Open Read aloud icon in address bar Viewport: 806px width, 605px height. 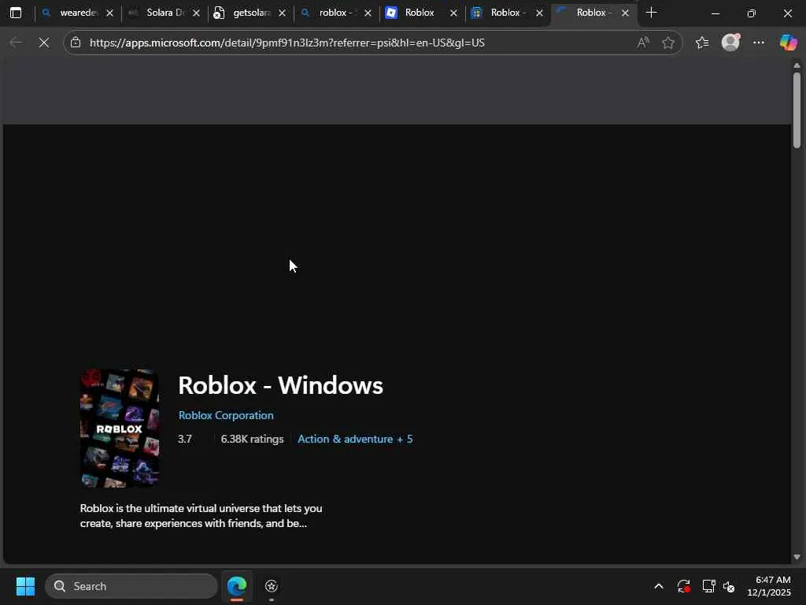click(x=643, y=43)
